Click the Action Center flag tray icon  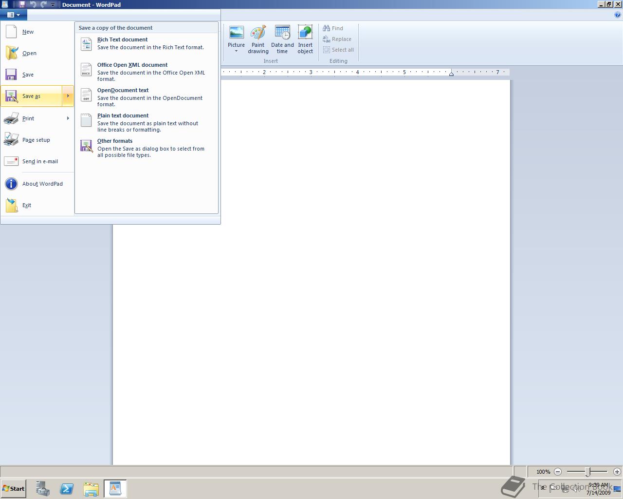[x=553, y=489]
